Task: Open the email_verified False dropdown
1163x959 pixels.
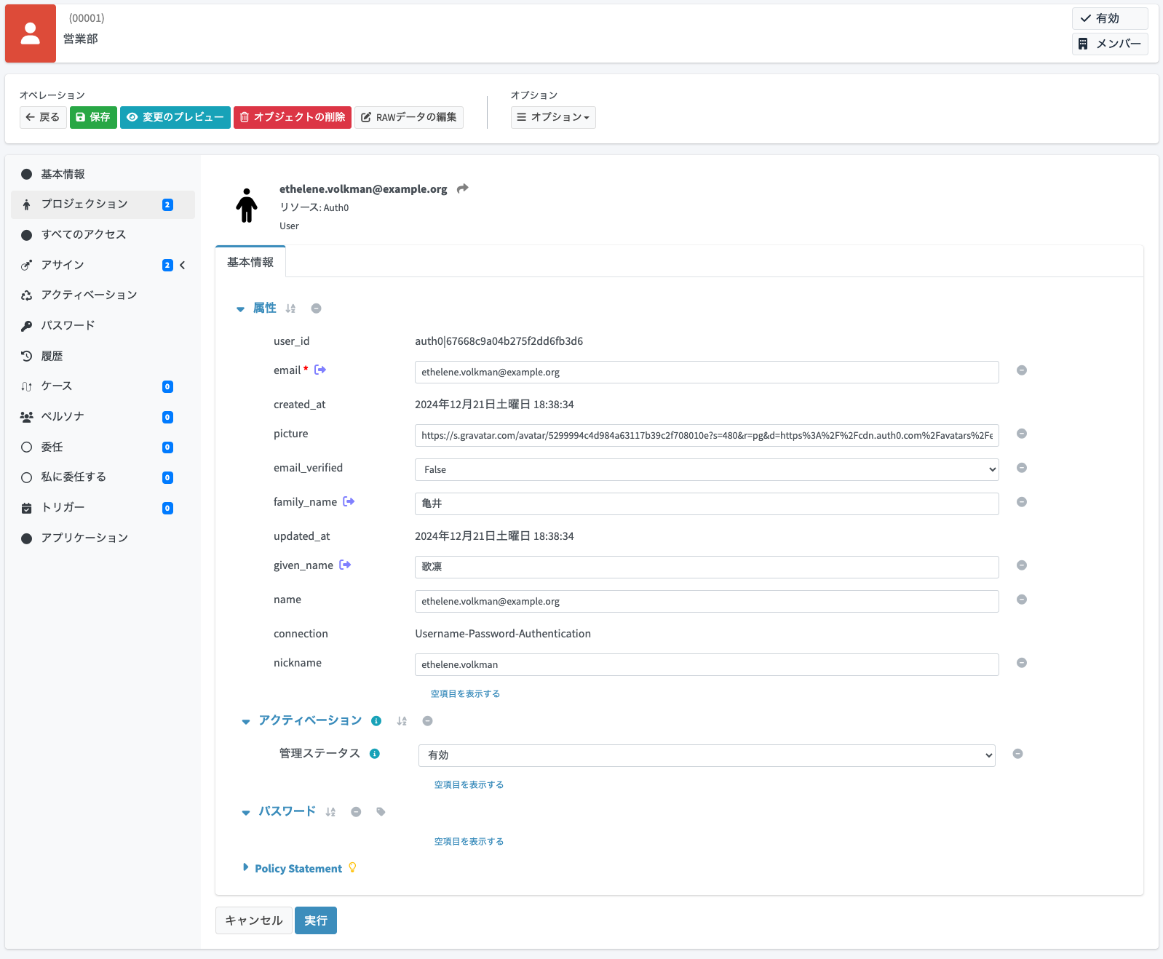Action: pos(707,469)
